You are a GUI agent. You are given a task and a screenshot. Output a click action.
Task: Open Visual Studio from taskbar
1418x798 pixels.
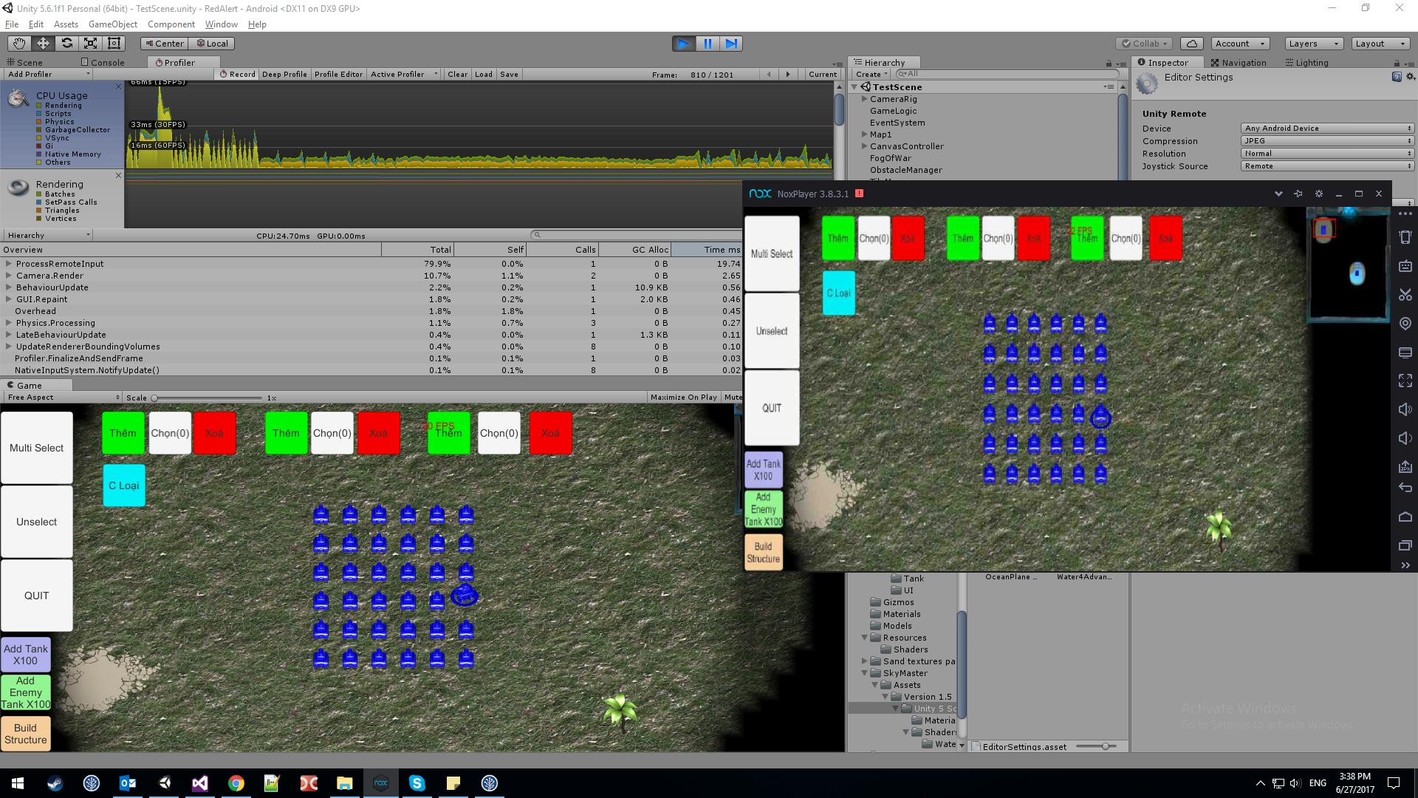click(x=200, y=783)
